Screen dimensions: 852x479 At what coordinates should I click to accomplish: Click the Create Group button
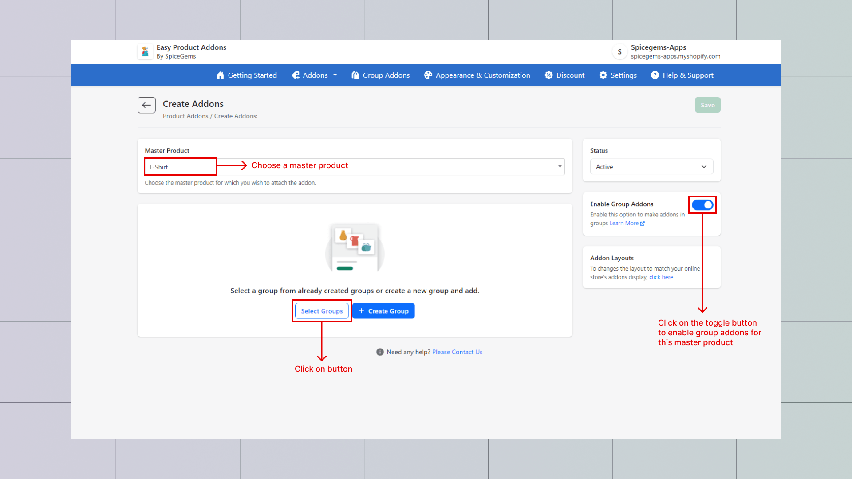(383, 311)
